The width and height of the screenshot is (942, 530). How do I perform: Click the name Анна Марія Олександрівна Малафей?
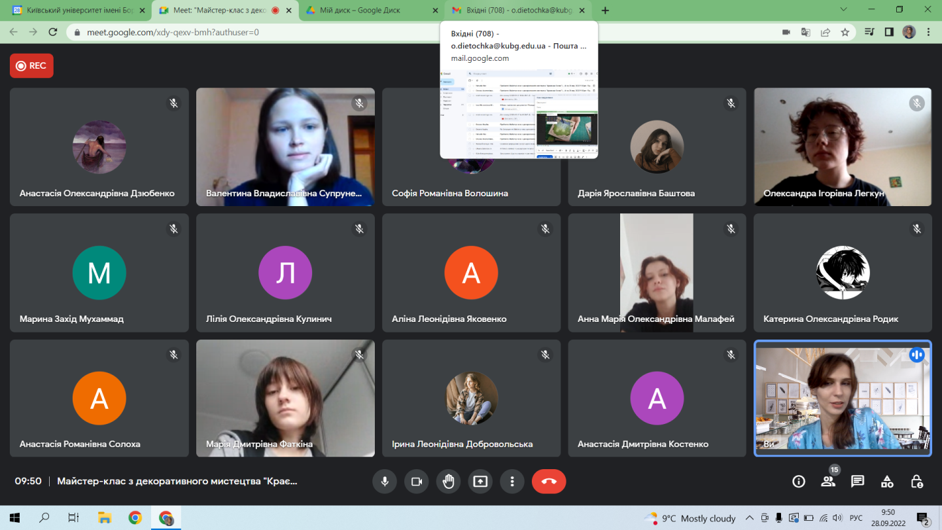pos(656,319)
